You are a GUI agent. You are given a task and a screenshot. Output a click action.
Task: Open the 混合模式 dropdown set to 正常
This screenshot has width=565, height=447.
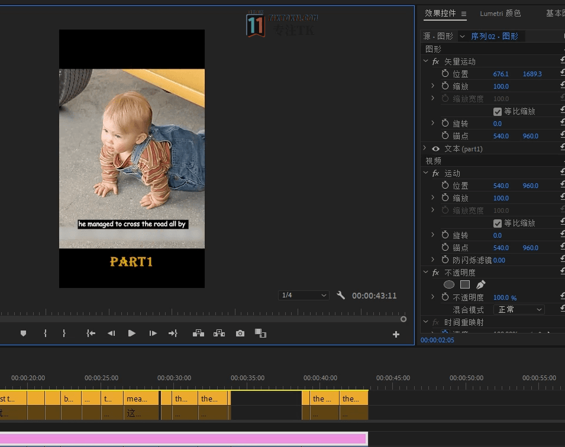[518, 310]
